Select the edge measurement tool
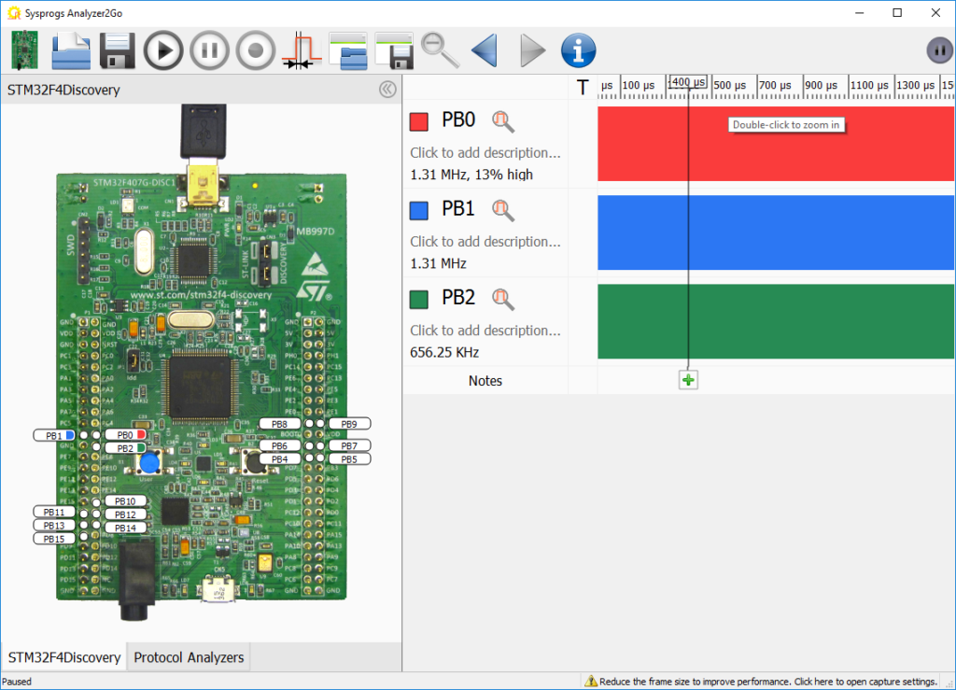The image size is (956, 690). pos(302,50)
